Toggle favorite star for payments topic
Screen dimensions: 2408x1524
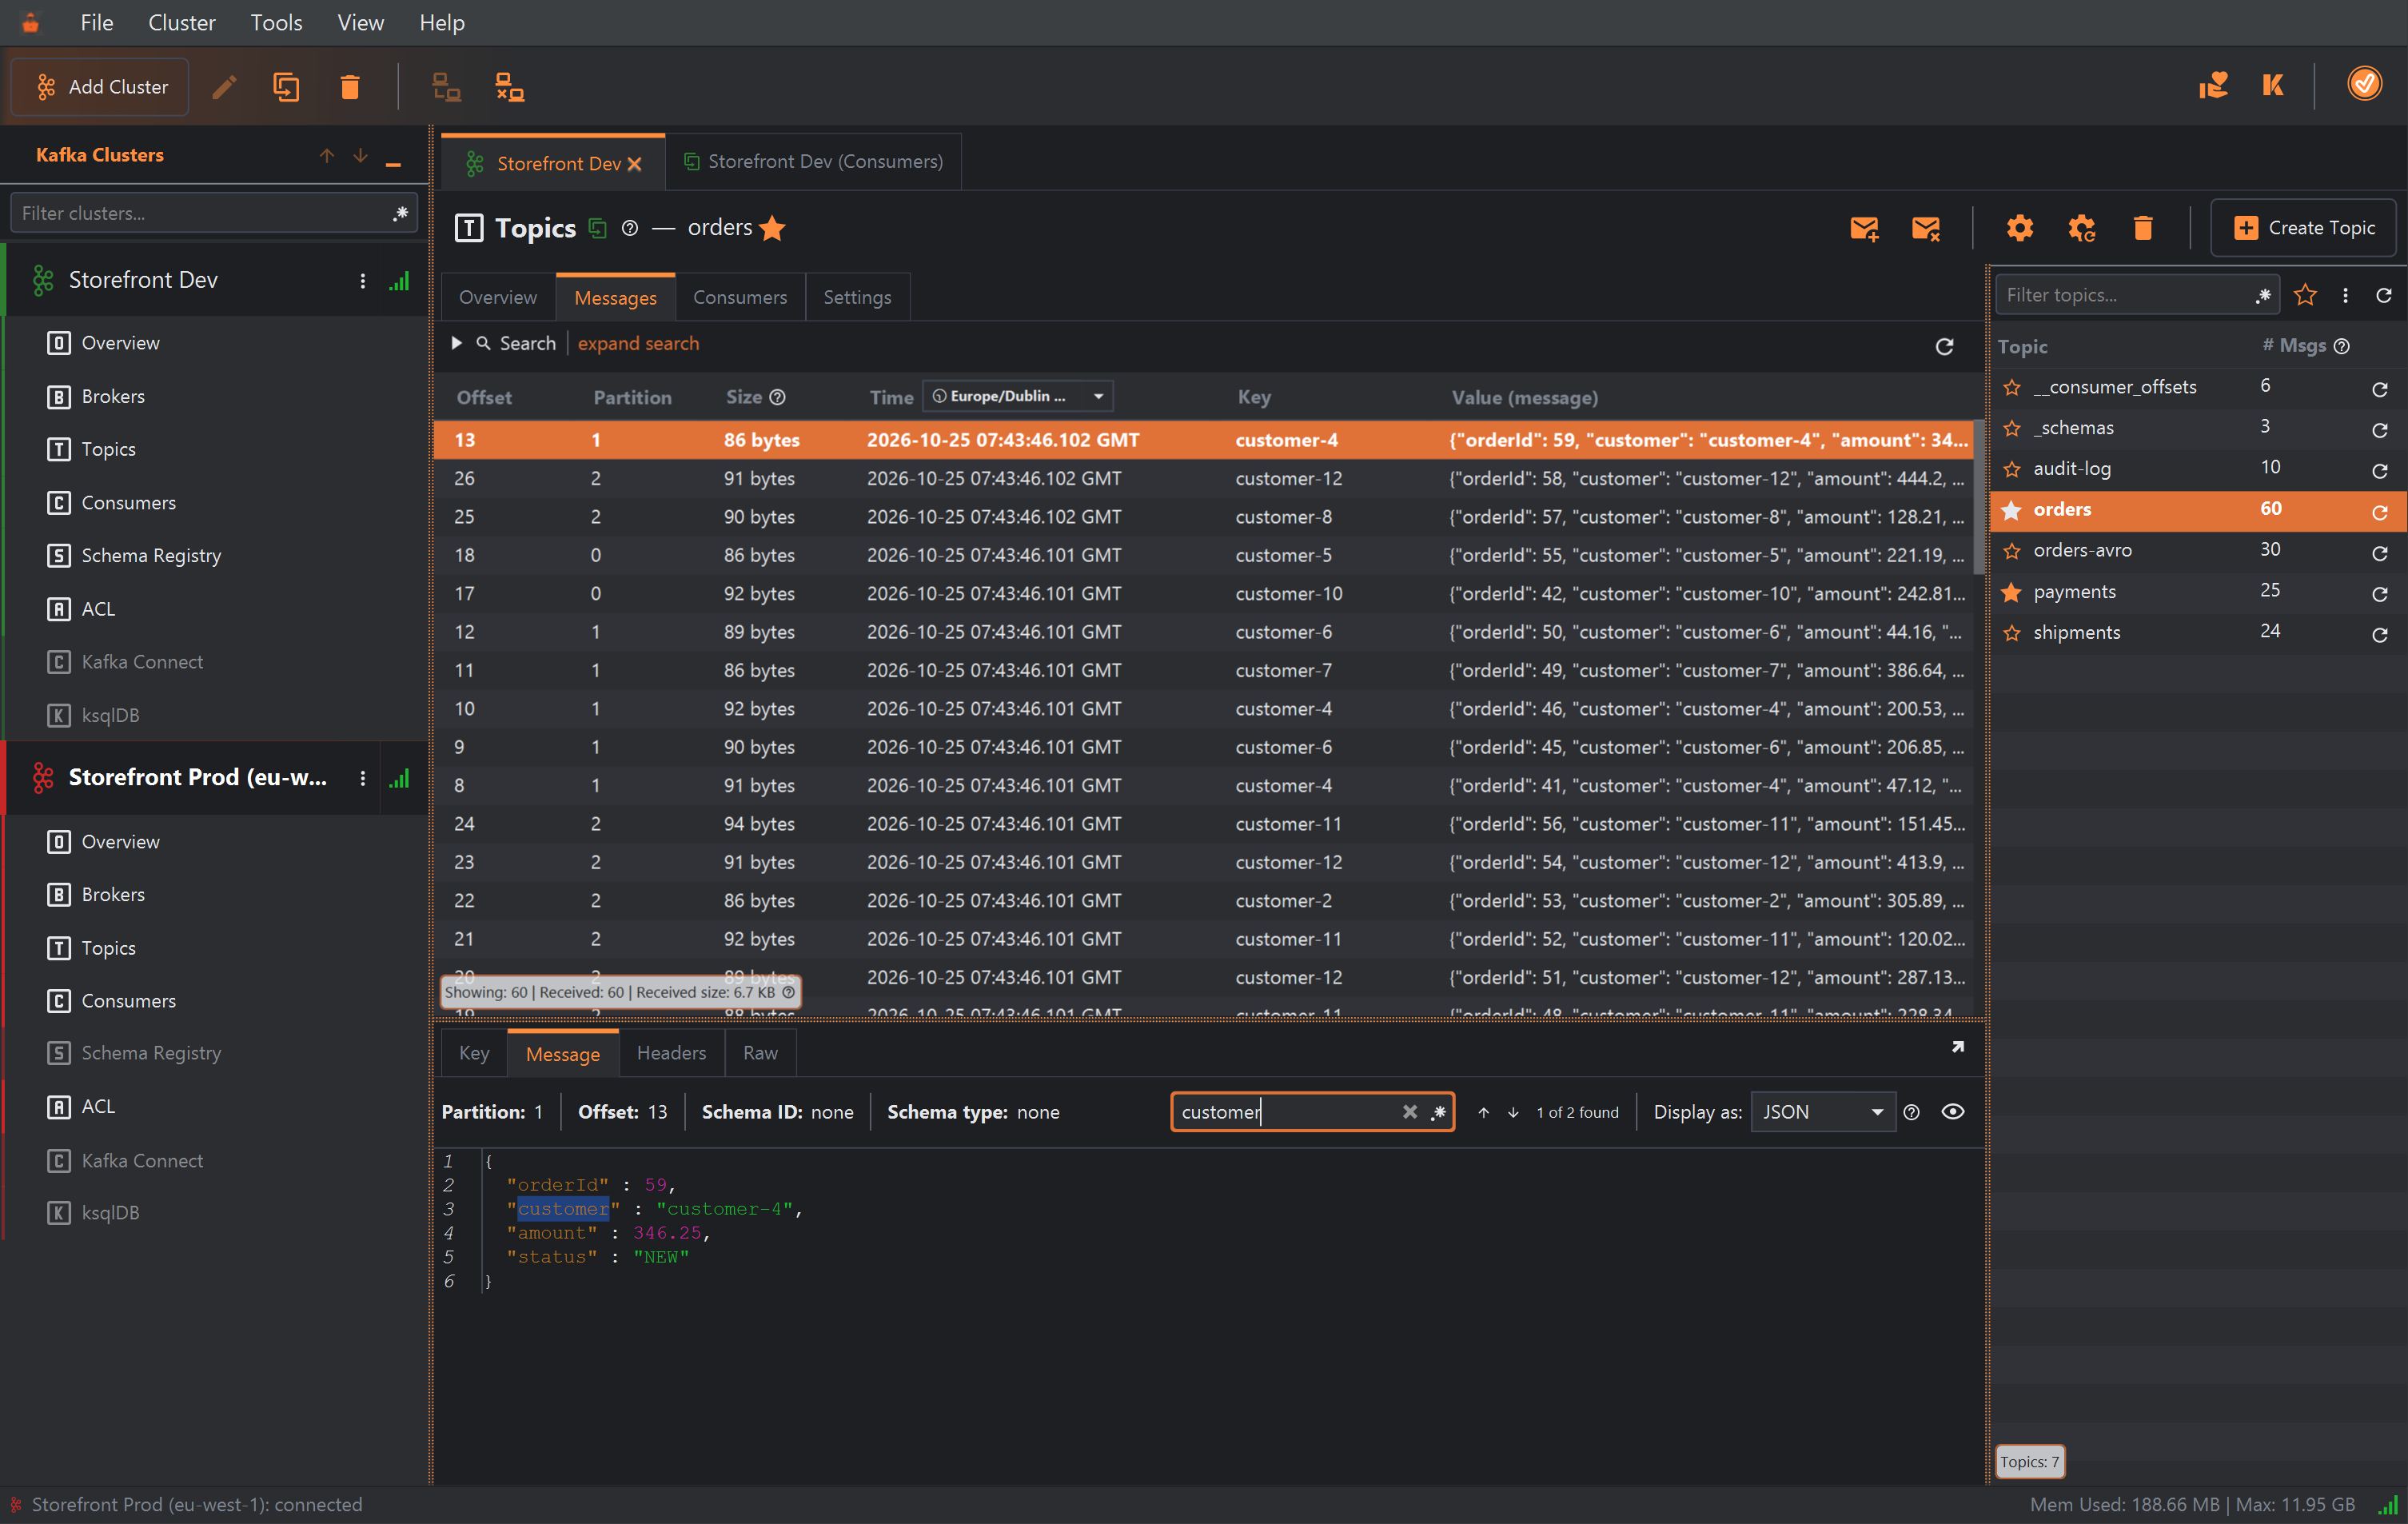pyautogui.click(x=2012, y=592)
